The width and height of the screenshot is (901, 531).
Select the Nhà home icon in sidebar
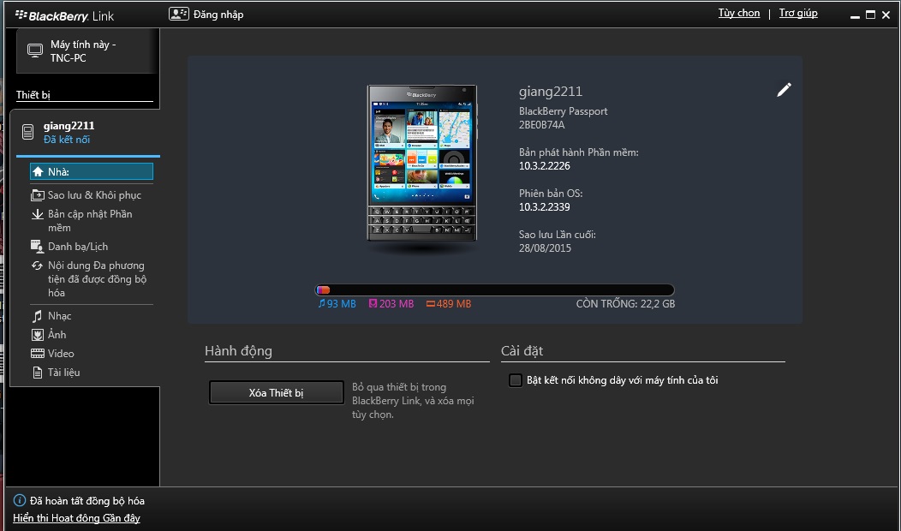pyautogui.click(x=38, y=172)
